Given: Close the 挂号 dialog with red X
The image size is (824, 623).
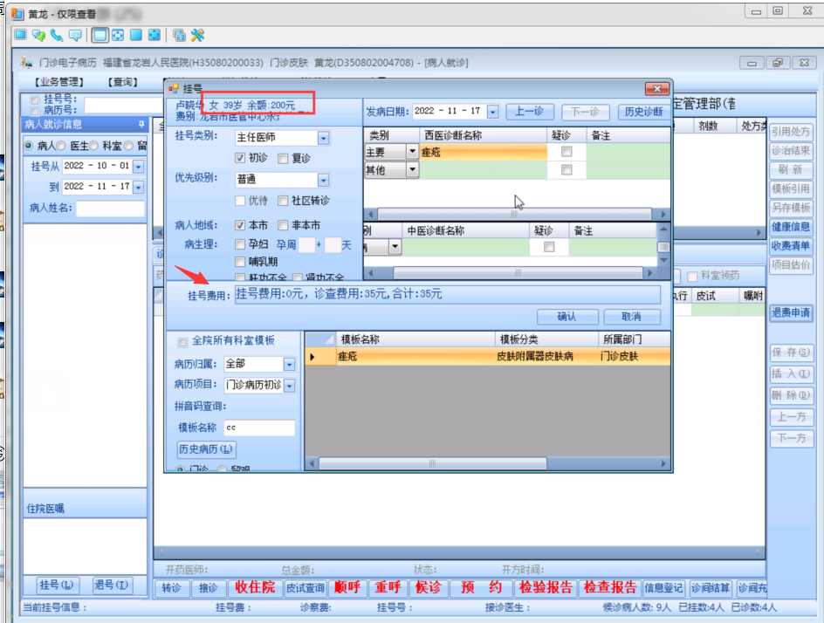Looking at the screenshot, I should click(x=657, y=88).
